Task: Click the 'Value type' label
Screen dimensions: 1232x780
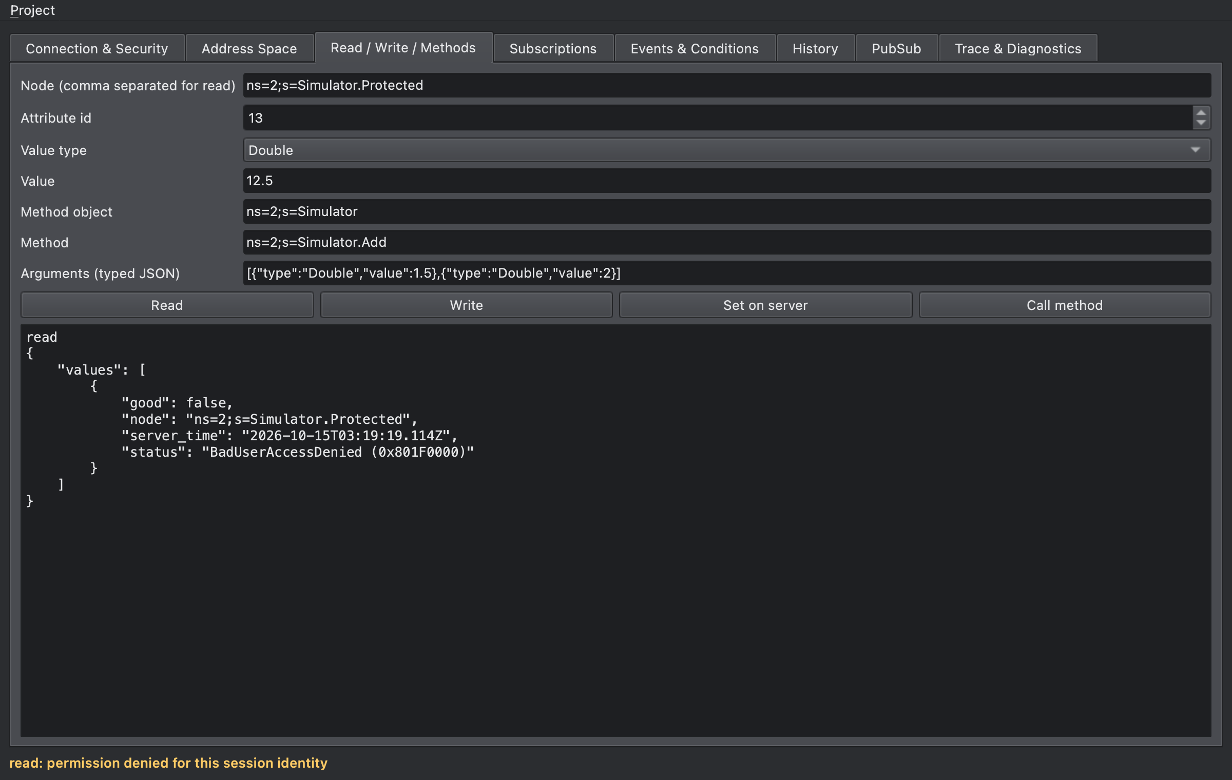Action: point(53,150)
